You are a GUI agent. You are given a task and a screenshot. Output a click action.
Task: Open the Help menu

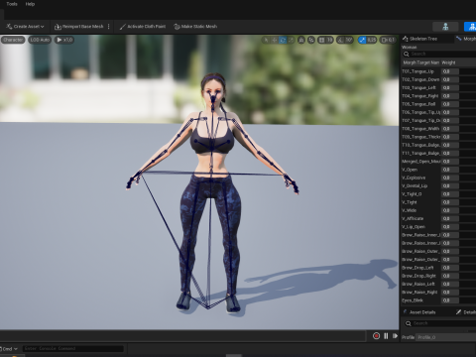(30, 4)
